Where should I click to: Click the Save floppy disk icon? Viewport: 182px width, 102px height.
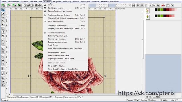tap(36, 5)
